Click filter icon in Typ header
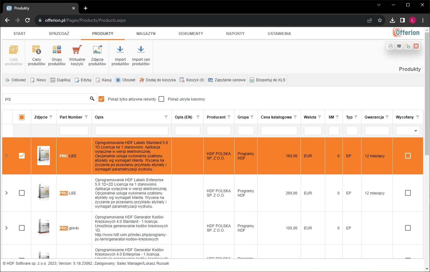Screen dimensions: 430x272 356,117
